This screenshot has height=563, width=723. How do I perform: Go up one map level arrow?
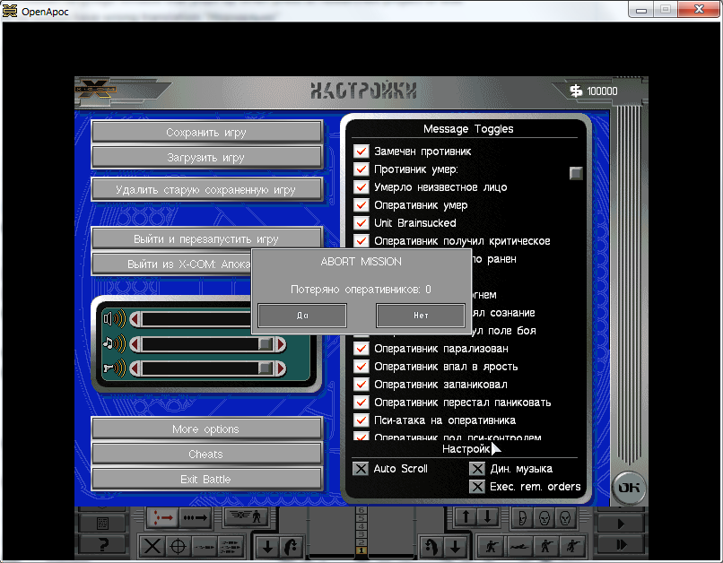tap(466, 517)
